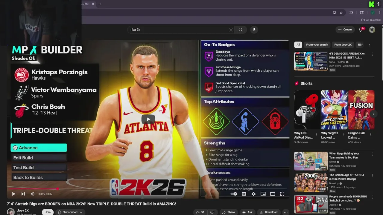The width and height of the screenshot is (383, 215).
Task: Close the current browser tab
Action: point(93,4)
